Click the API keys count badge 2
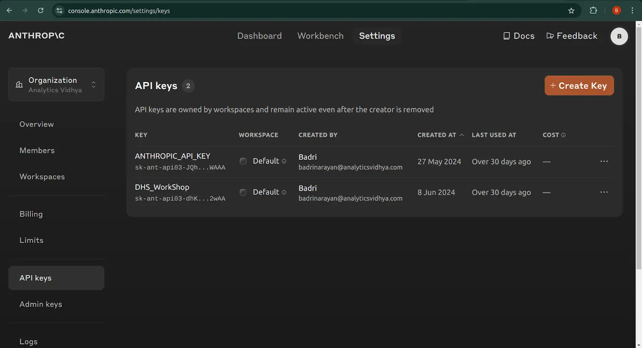This screenshot has width=642, height=348. pyautogui.click(x=188, y=86)
